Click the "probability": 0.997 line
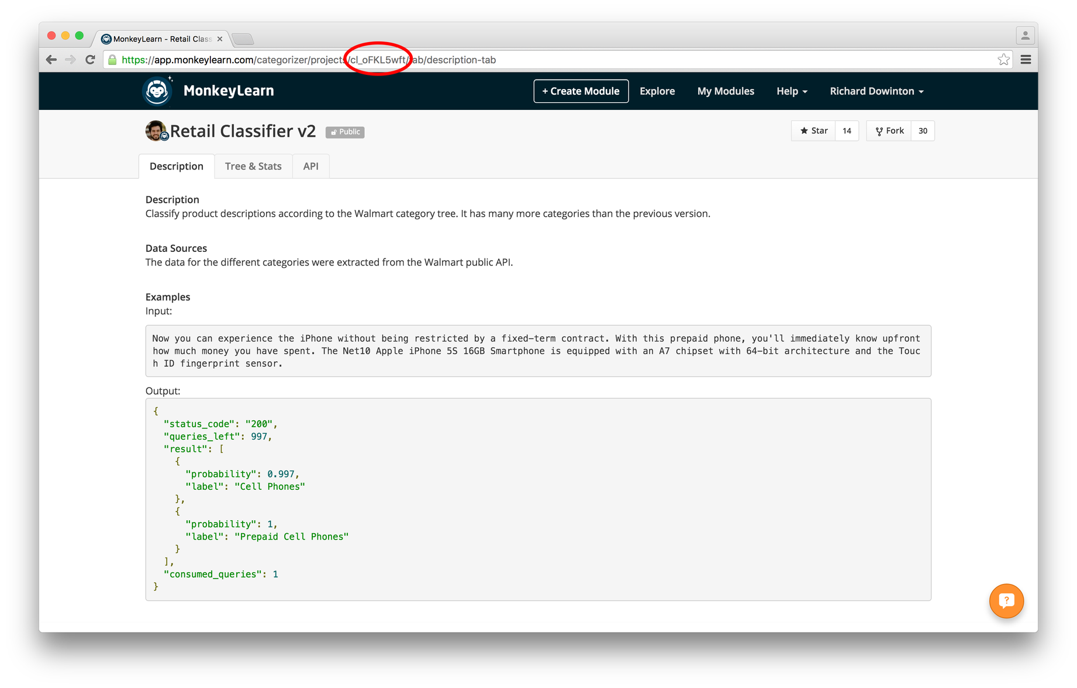The width and height of the screenshot is (1077, 688). pos(242,474)
